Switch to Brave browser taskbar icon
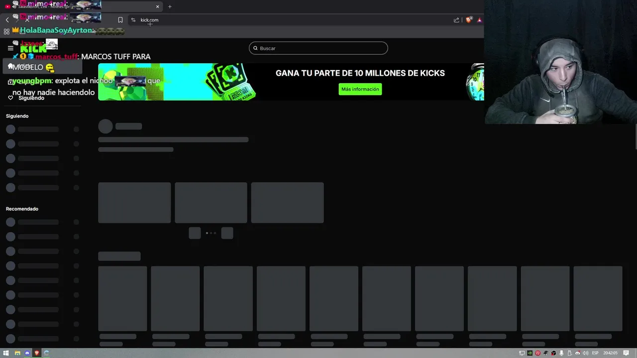 [36, 353]
